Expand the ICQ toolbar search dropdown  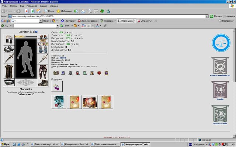tap(58, 26)
